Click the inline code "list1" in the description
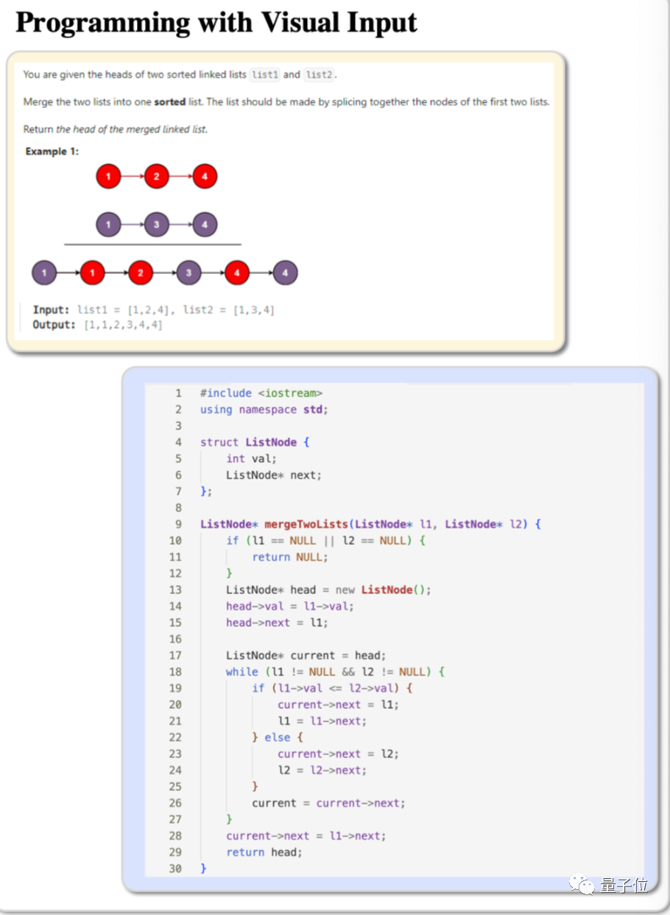 265,74
